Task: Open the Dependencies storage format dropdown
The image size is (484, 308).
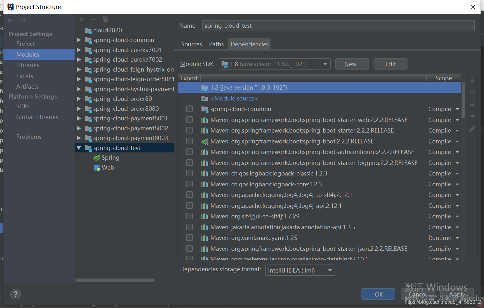Action: coord(300,270)
